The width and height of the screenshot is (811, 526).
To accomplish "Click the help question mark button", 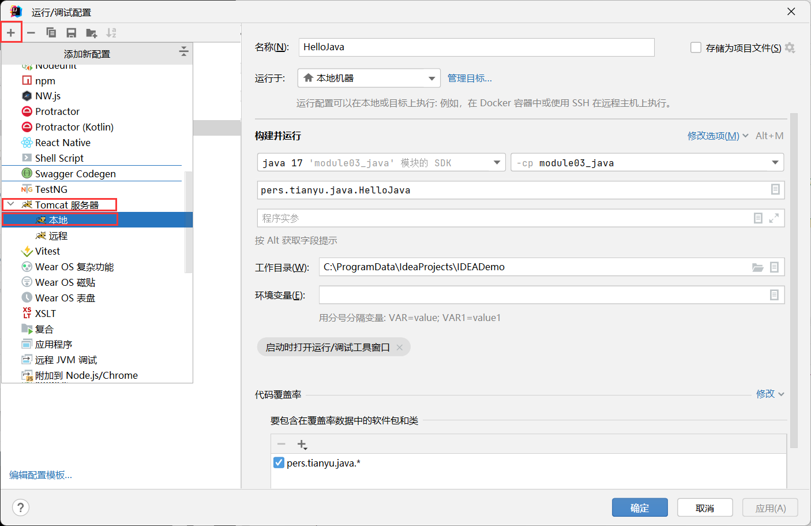I will point(21,508).
